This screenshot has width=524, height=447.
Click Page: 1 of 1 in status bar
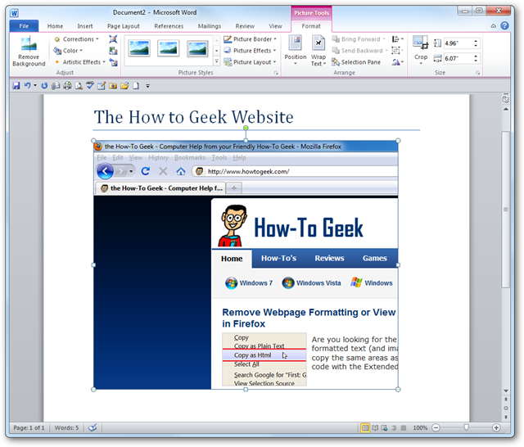[29, 427]
